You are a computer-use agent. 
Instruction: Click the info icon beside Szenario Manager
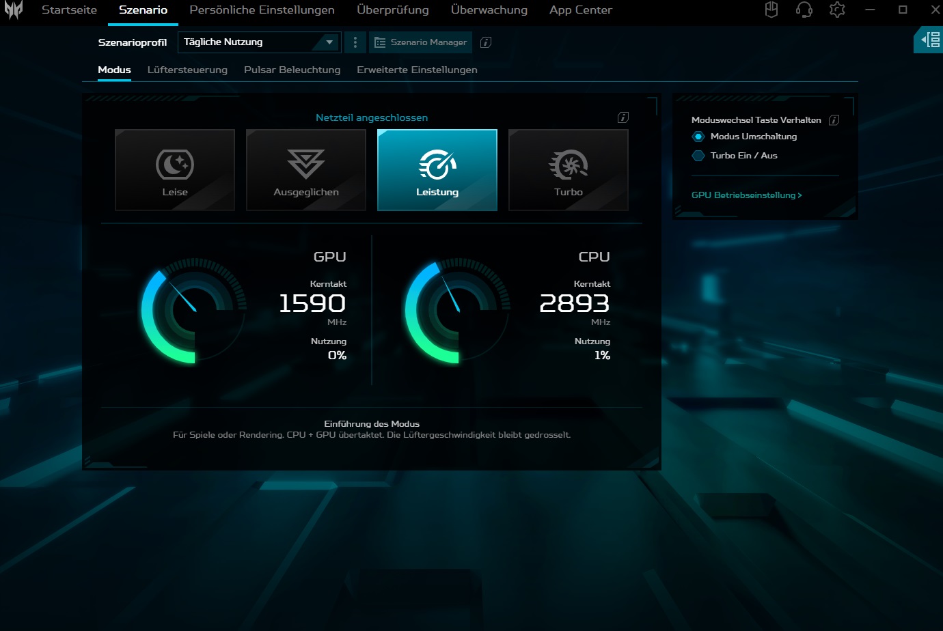tap(486, 42)
